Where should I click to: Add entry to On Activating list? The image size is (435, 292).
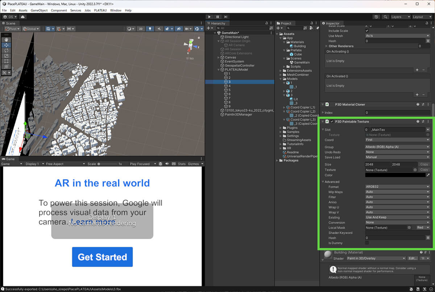click(x=417, y=70)
